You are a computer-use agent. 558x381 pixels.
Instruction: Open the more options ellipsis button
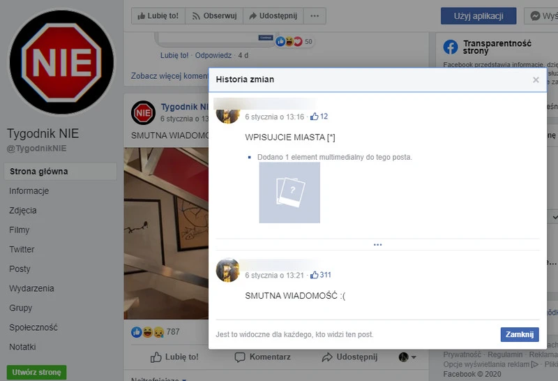(315, 15)
